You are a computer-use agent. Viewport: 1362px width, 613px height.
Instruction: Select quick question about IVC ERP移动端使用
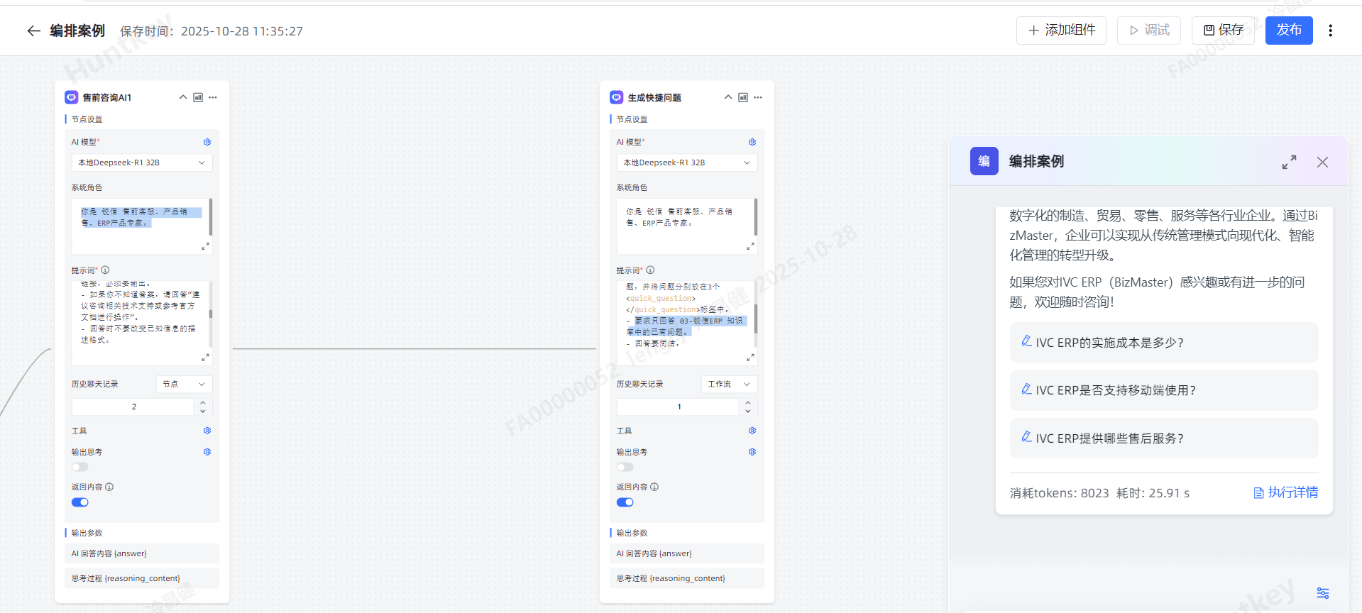click(1163, 390)
